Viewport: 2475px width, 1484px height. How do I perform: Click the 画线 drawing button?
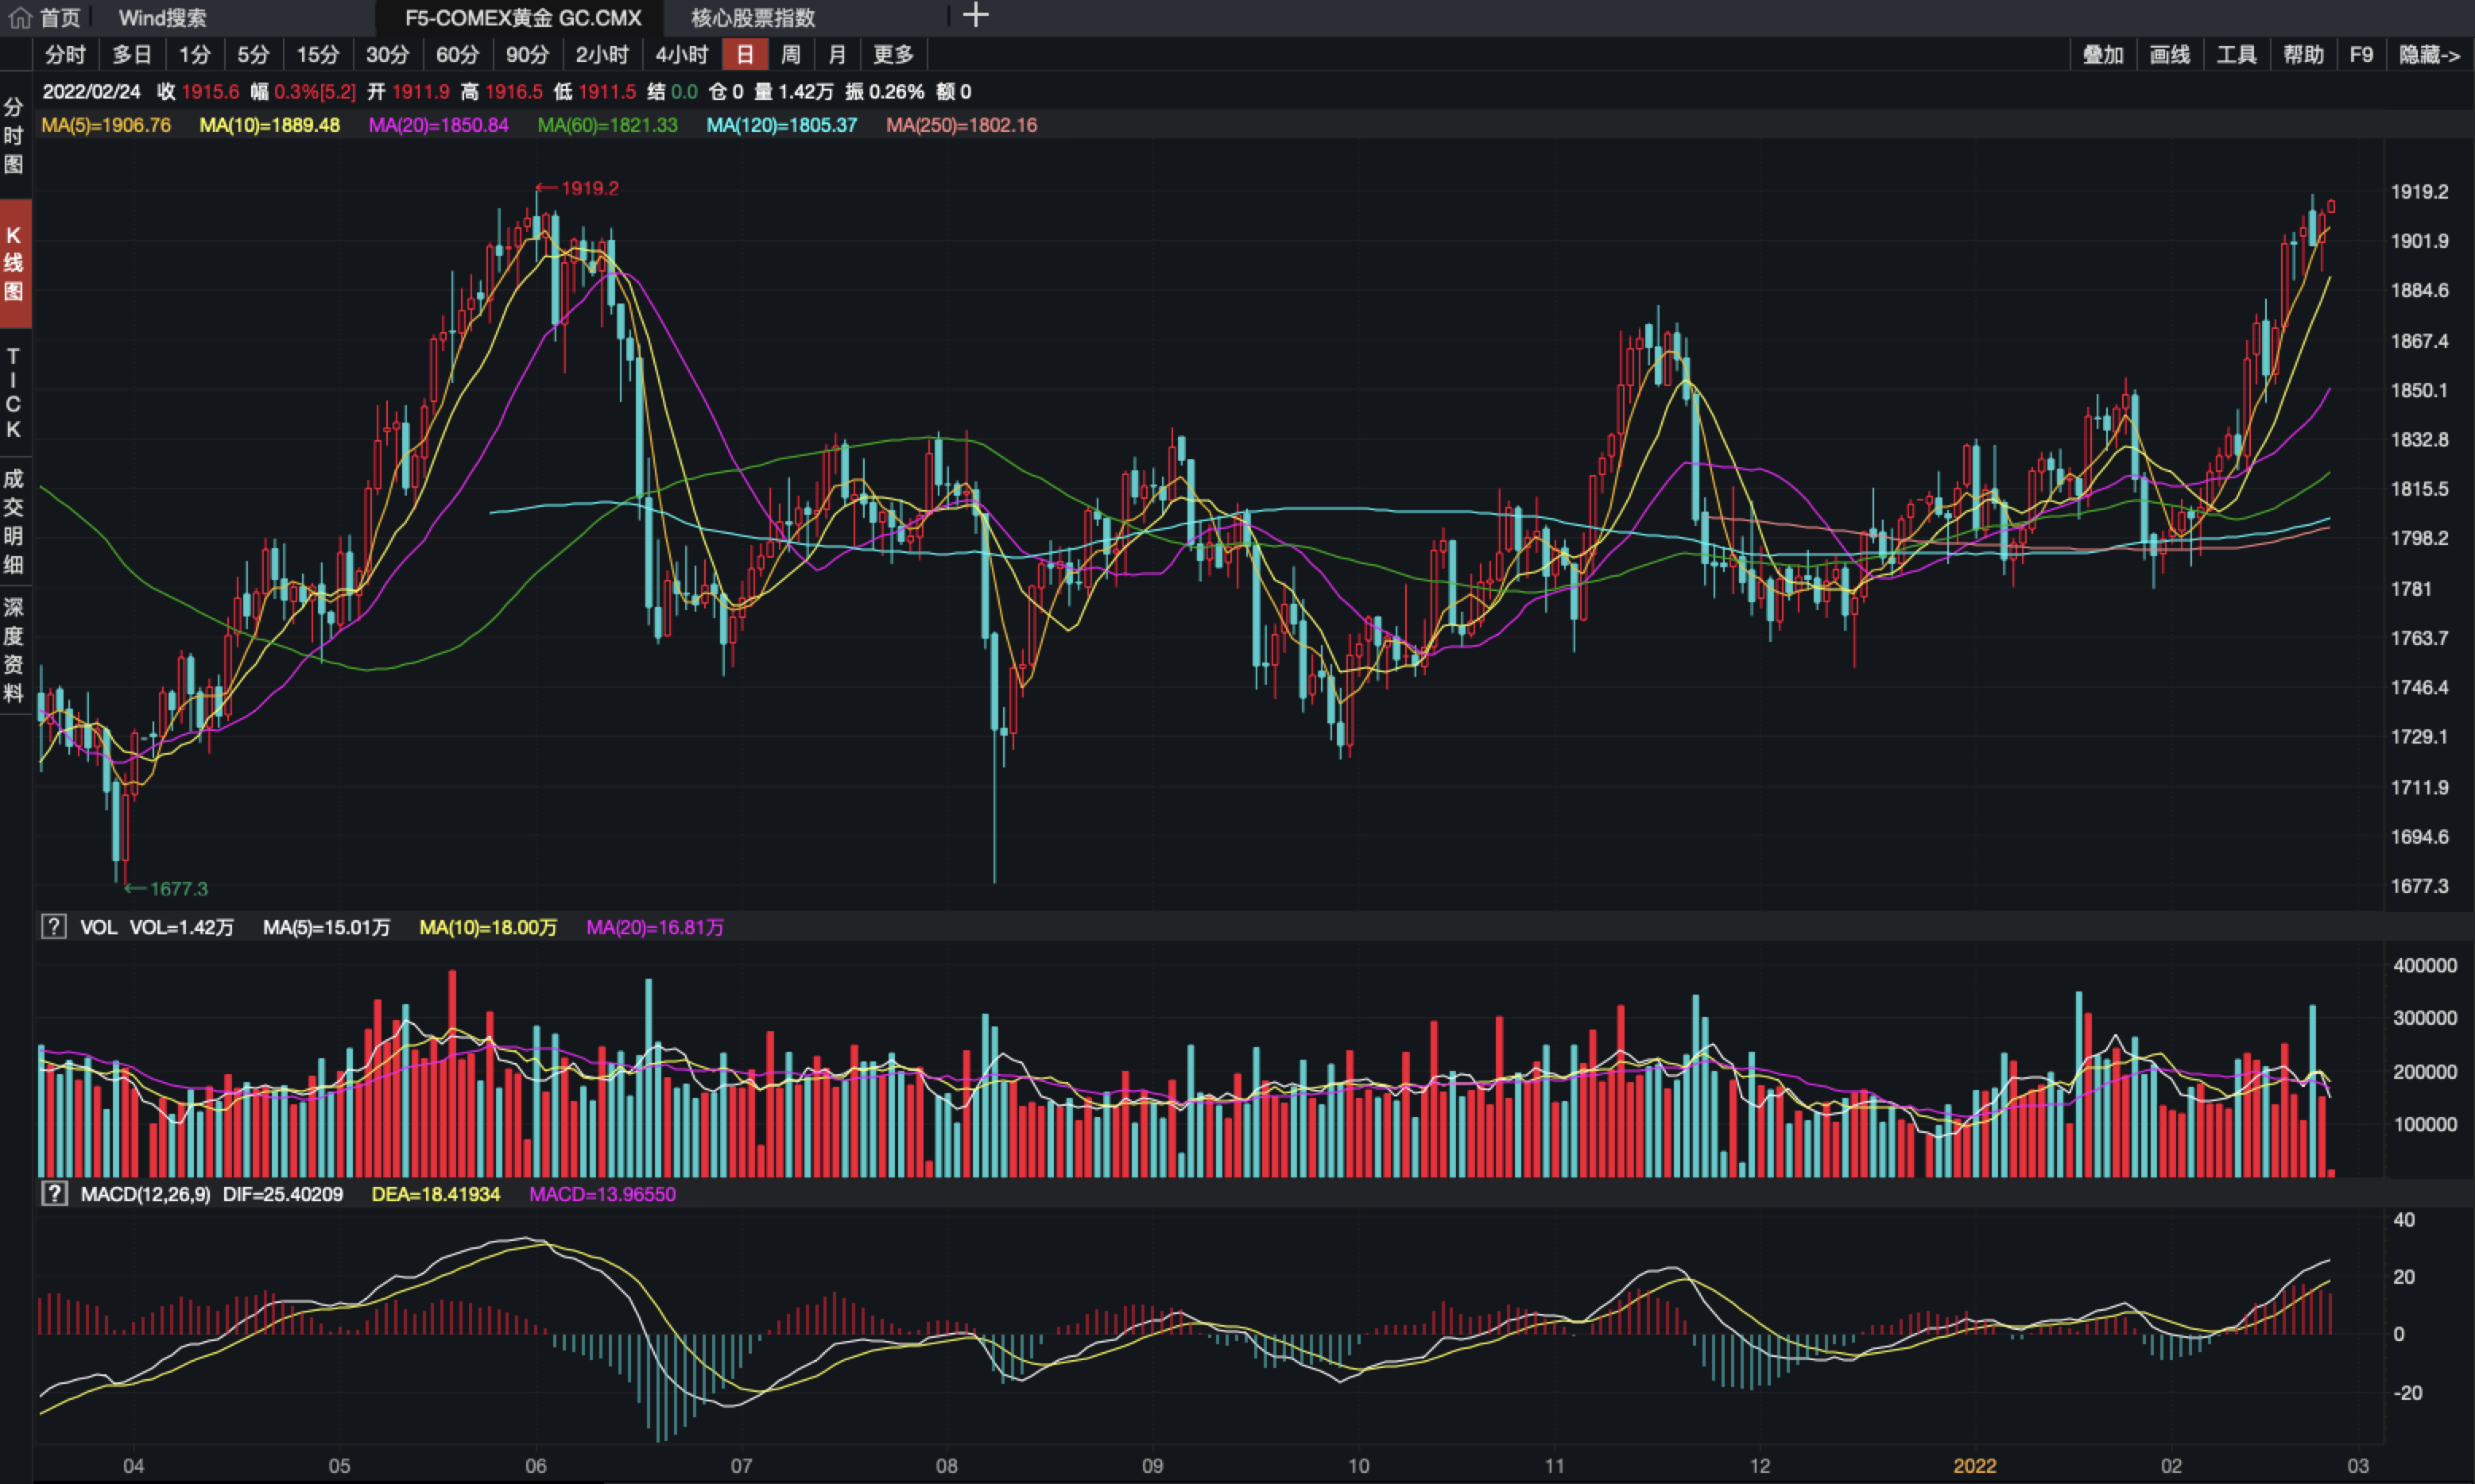pyautogui.click(x=2170, y=55)
